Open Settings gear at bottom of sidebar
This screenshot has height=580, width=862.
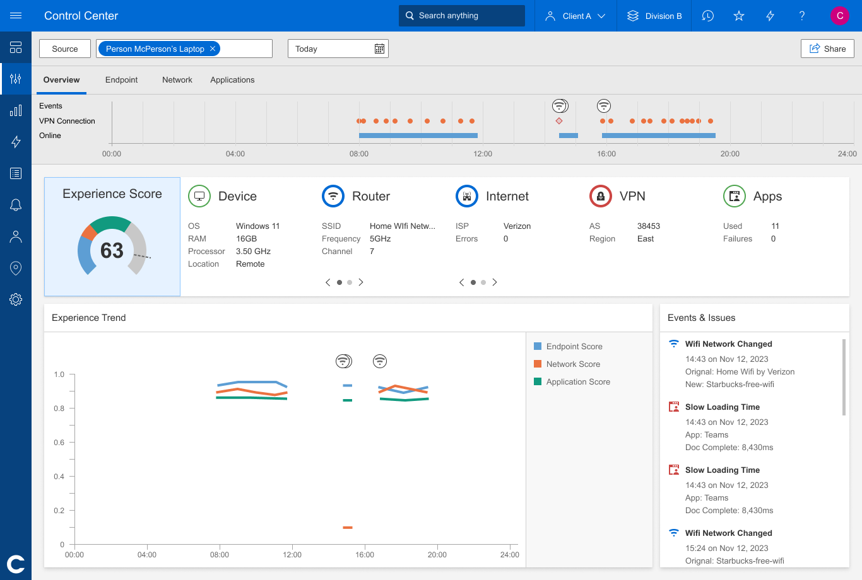[x=16, y=299]
